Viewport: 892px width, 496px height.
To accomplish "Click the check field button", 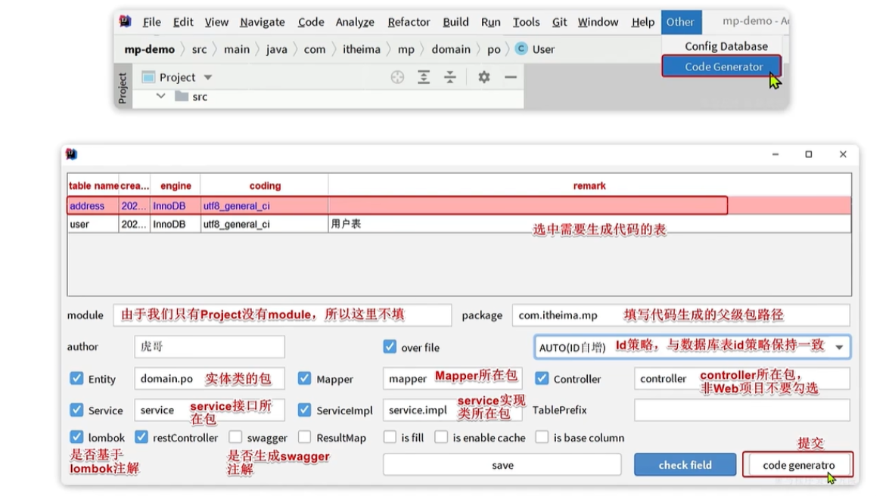I will pyautogui.click(x=685, y=465).
